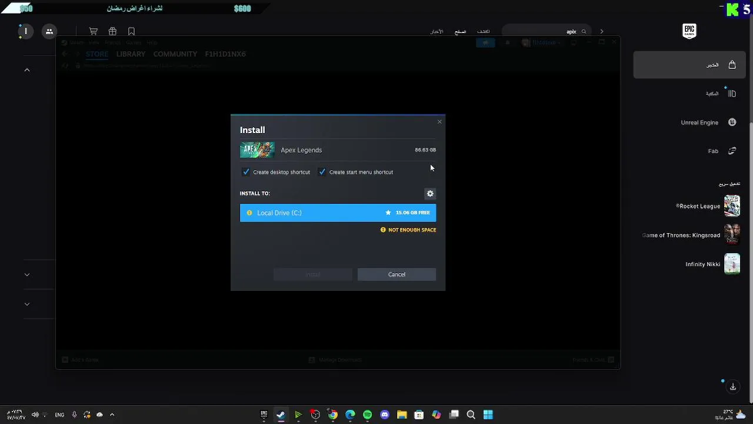Open Epic shopping cart icon
Image resolution: width=753 pixels, height=424 pixels.
tap(94, 32)
